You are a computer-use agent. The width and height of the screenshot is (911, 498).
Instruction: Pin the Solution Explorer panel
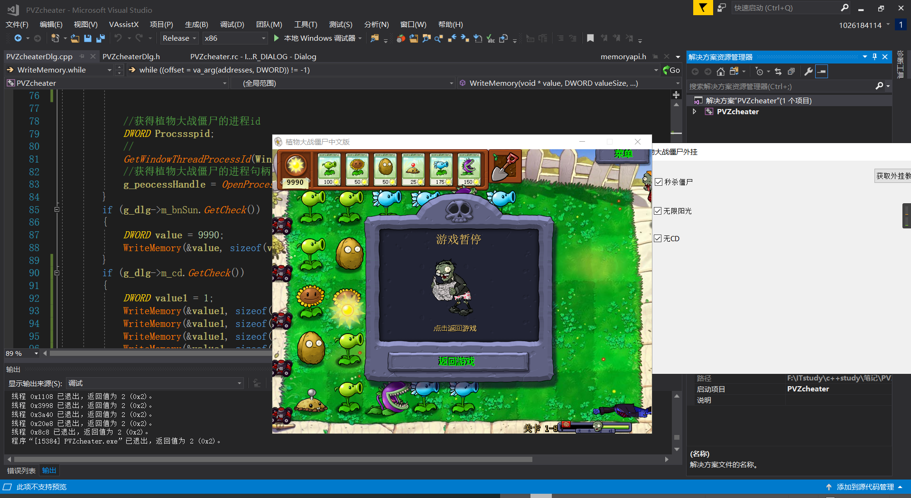pos(874,56)
